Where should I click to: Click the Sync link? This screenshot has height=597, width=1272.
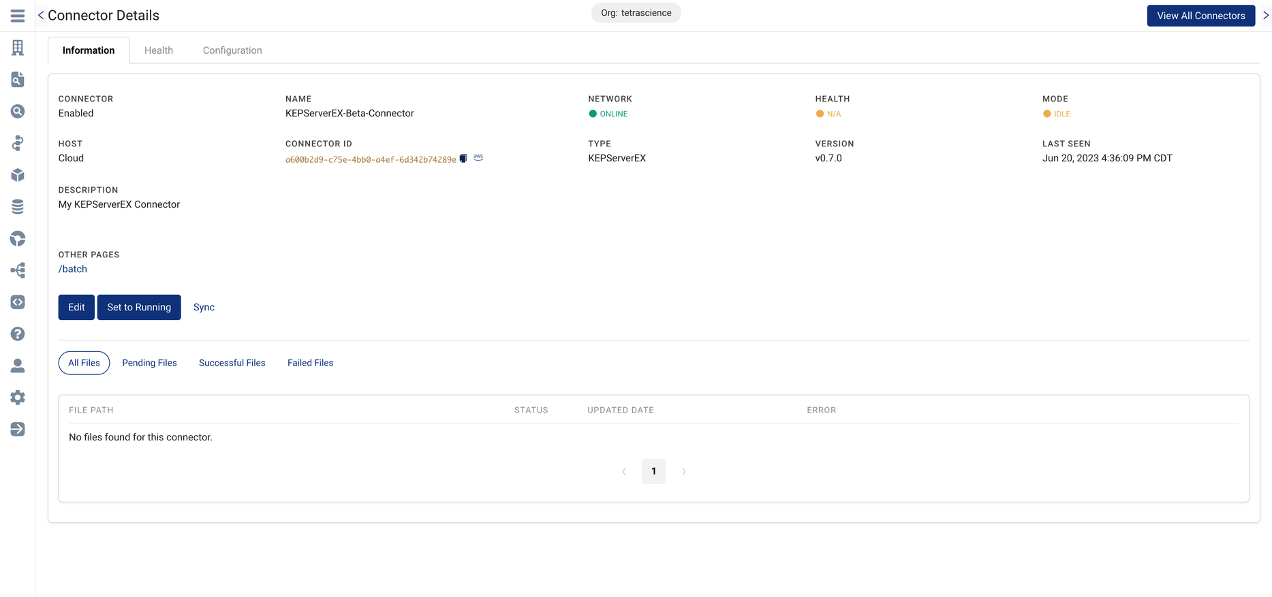(204, 307)
